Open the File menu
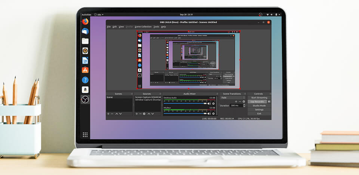 (109, 27)
